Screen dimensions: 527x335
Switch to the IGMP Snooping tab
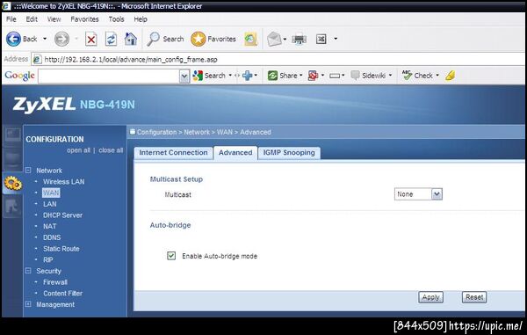click(289, 153)
